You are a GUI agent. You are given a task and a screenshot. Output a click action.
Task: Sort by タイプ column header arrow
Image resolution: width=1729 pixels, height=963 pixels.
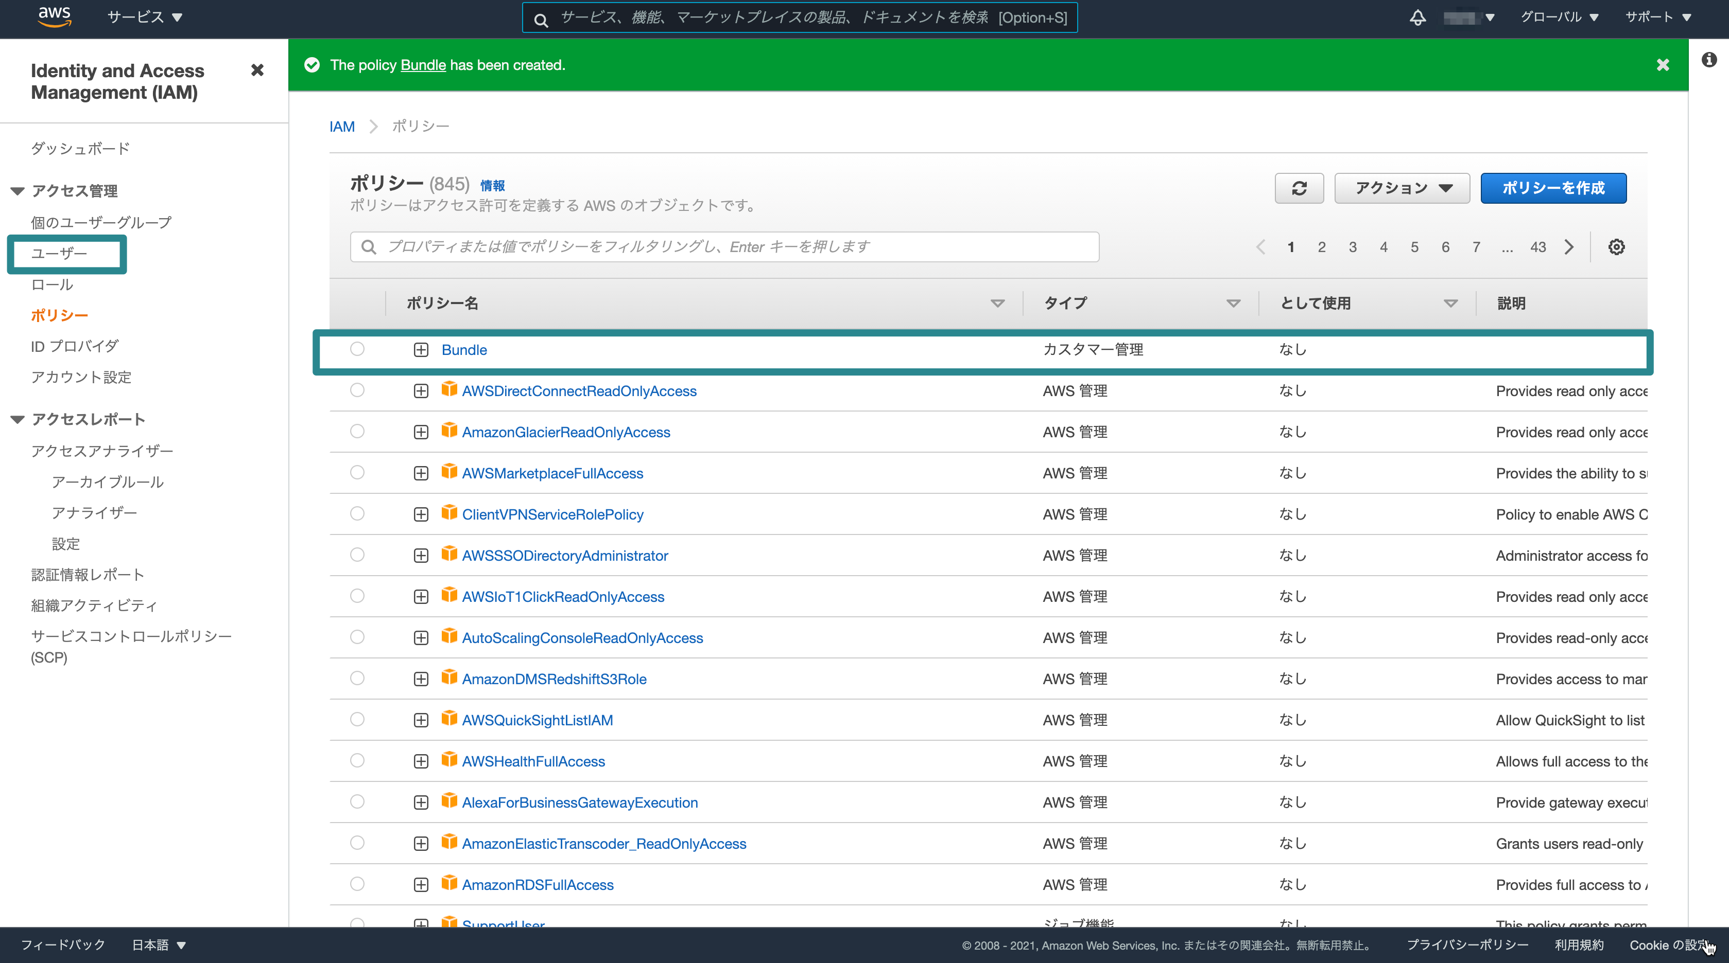point(1233,304)
